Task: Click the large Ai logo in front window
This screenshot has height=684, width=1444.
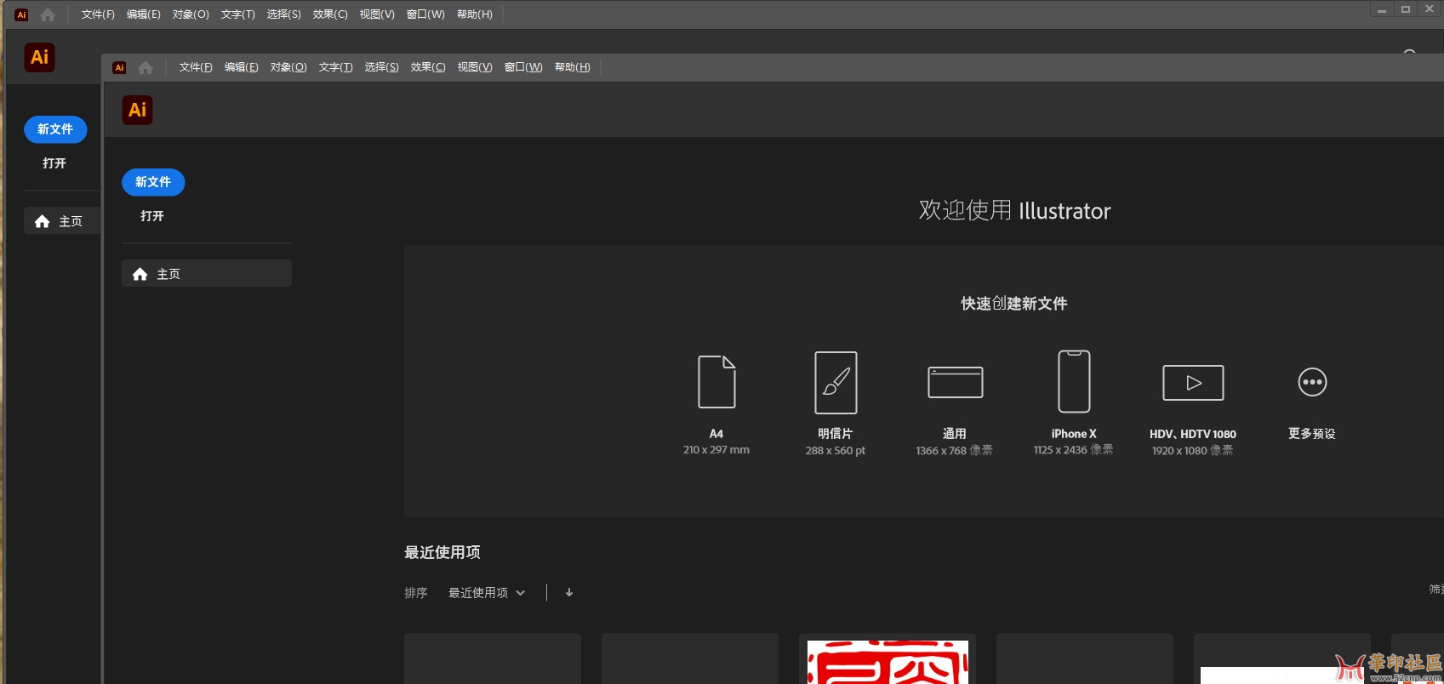Action: click(x=137, y=110)
